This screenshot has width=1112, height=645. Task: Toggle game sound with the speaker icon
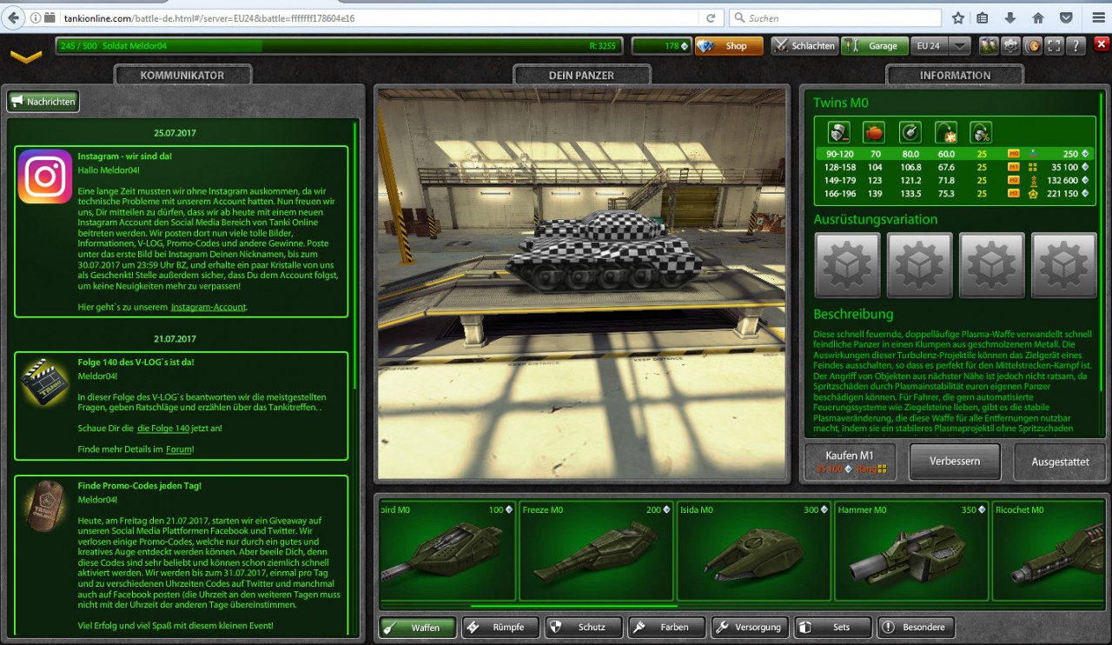[x=1034, y=46]
